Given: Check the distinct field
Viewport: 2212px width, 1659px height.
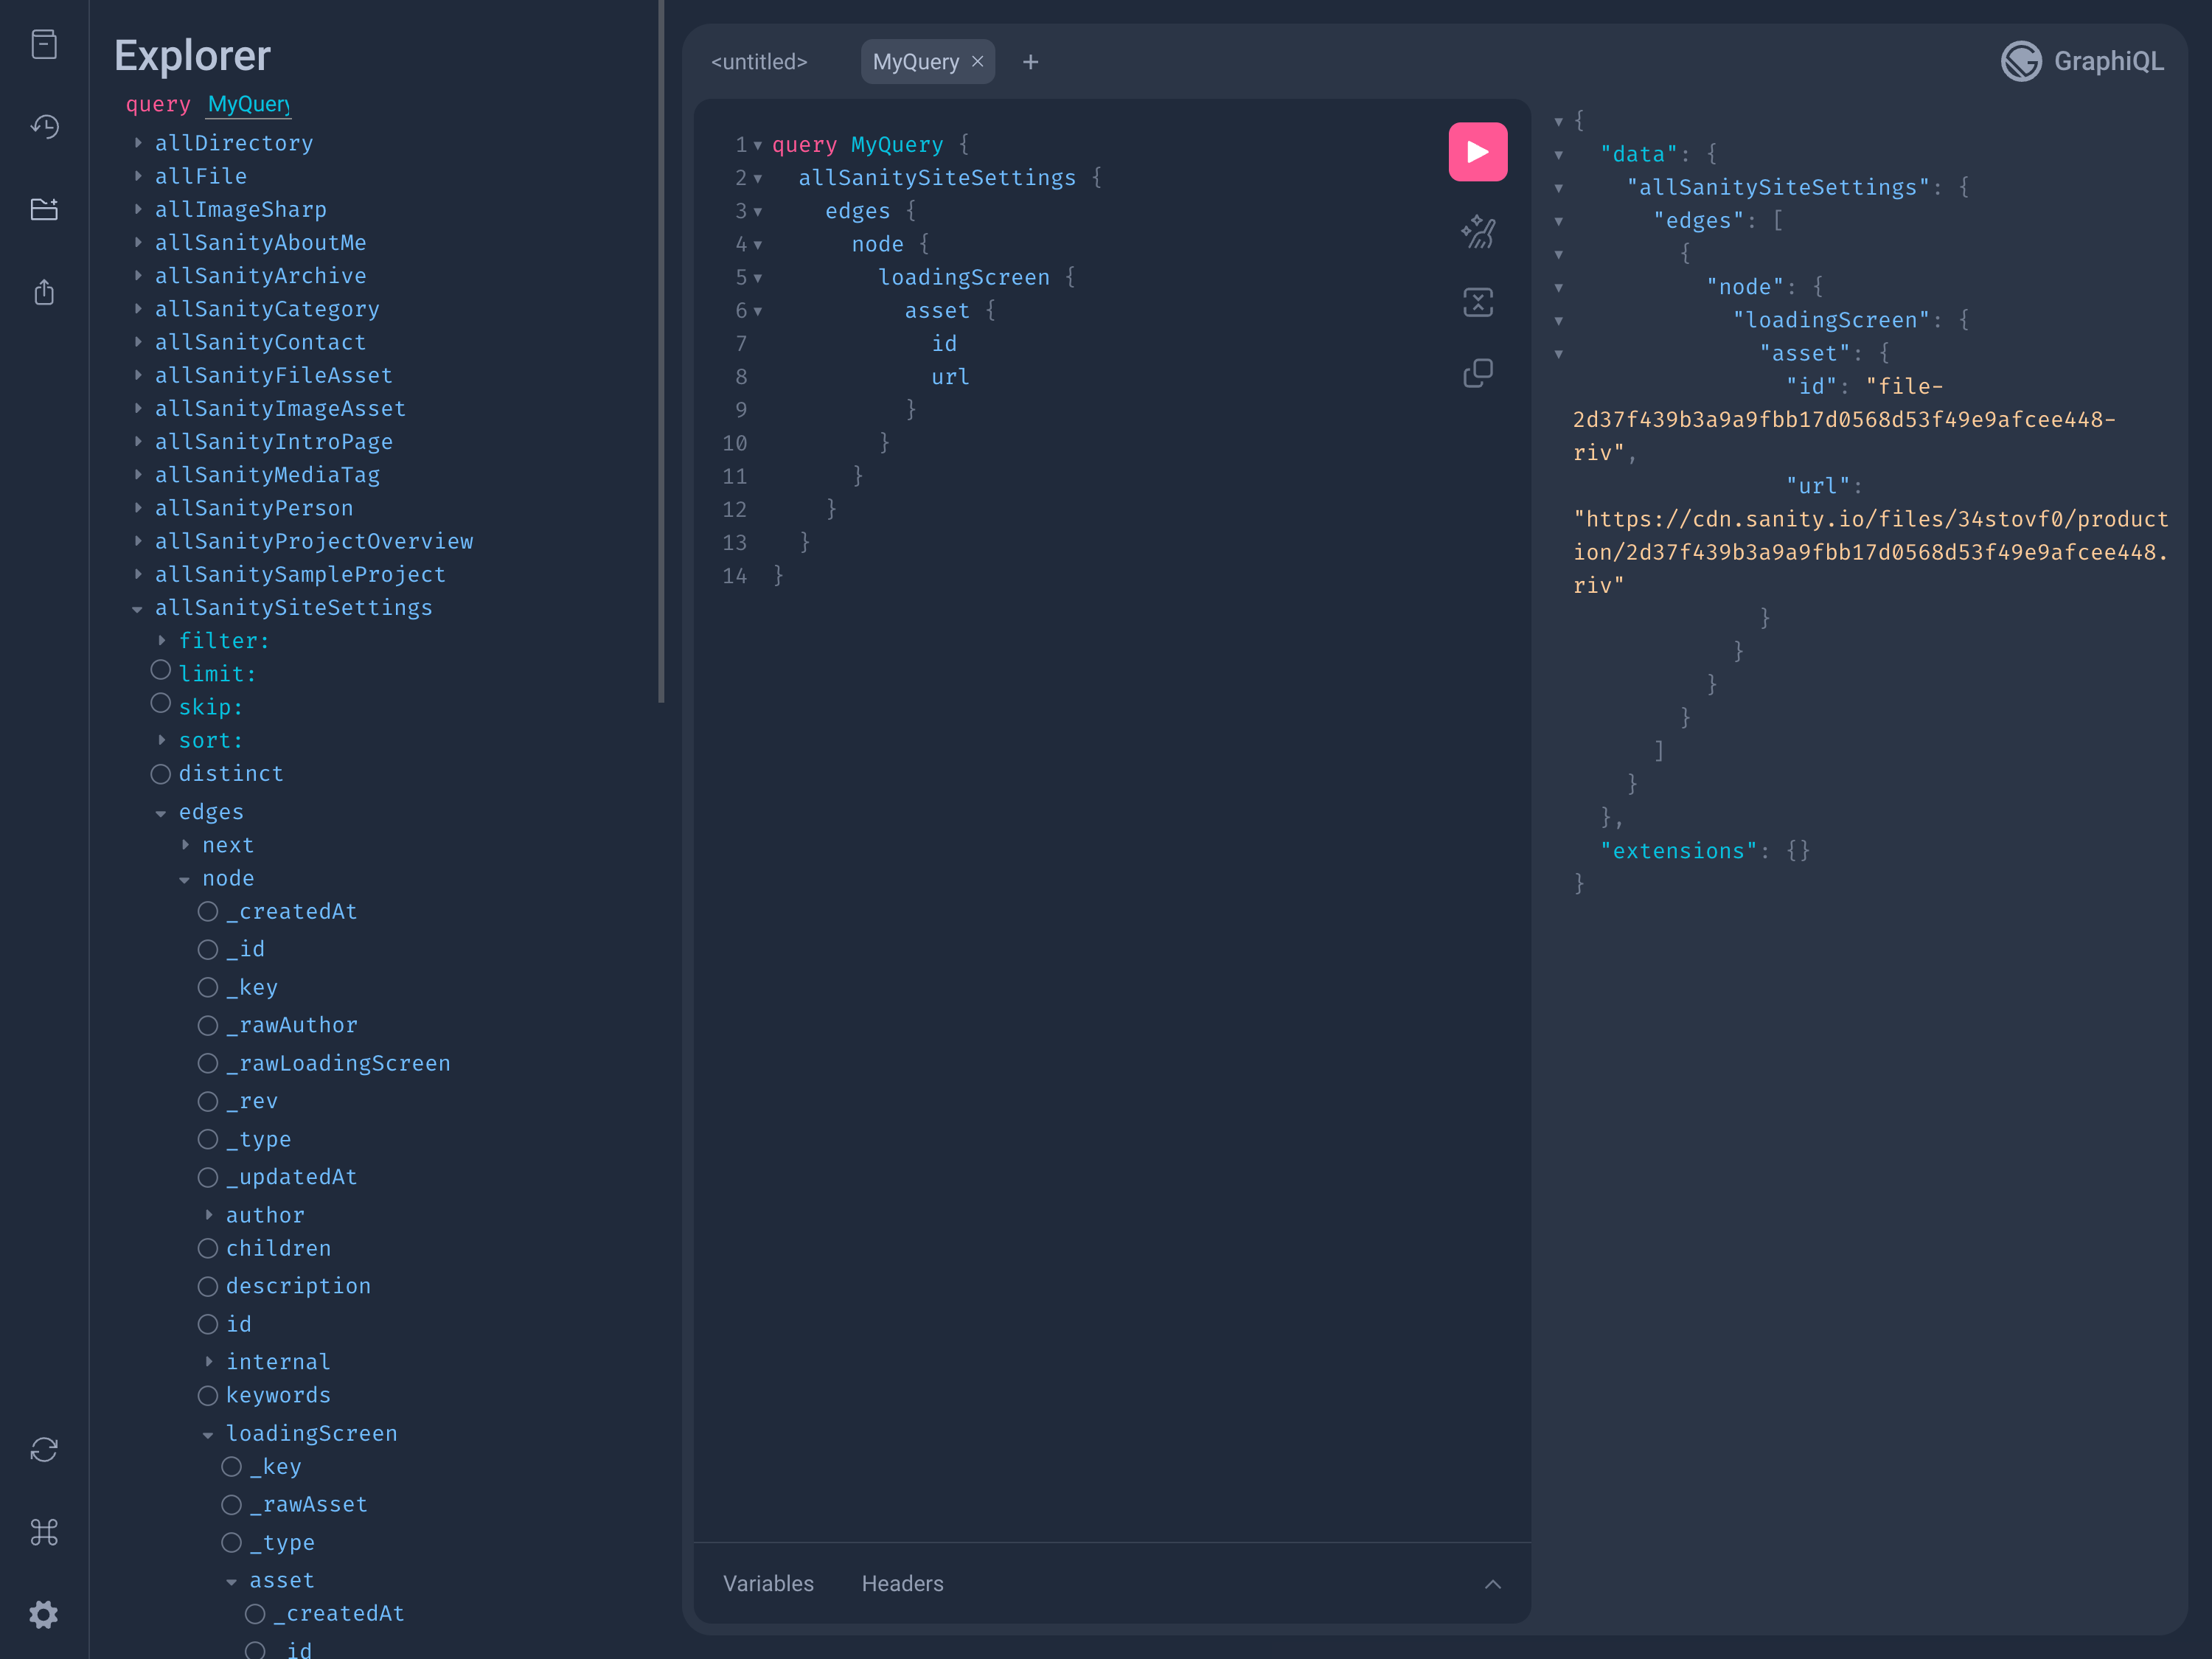Looking at the screenshot, I should pos(160,774).
